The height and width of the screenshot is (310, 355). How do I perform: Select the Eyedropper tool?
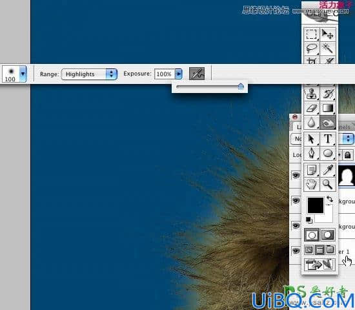[328, 170]
